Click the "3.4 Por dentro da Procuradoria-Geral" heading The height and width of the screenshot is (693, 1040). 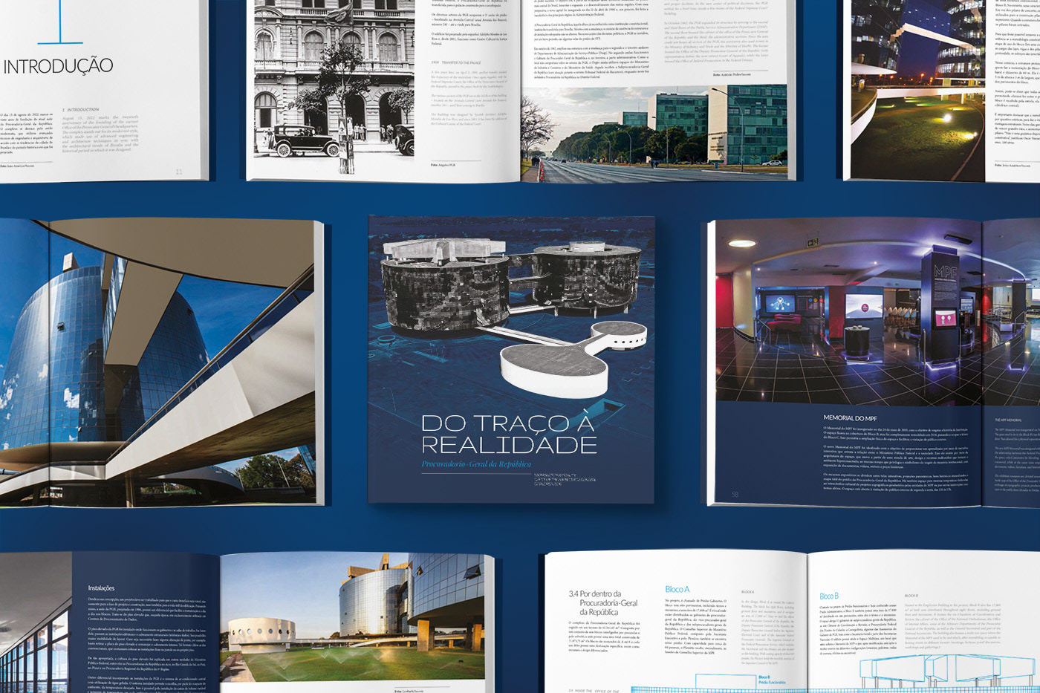[603, 602]
